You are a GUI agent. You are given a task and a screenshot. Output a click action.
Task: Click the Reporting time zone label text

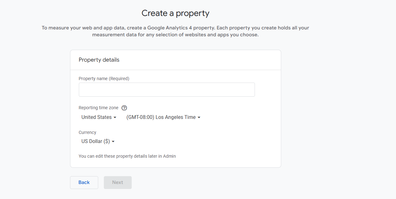[99, 108]
